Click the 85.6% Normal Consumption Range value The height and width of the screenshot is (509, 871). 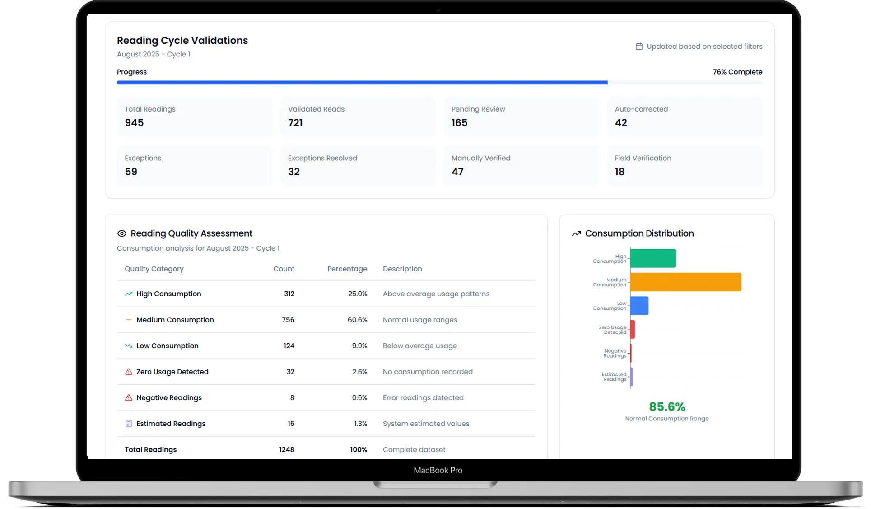click(666, 406)
